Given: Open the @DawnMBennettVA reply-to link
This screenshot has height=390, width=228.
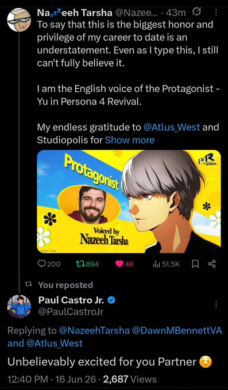Looking at the screenshot, I should pos(177,330).
